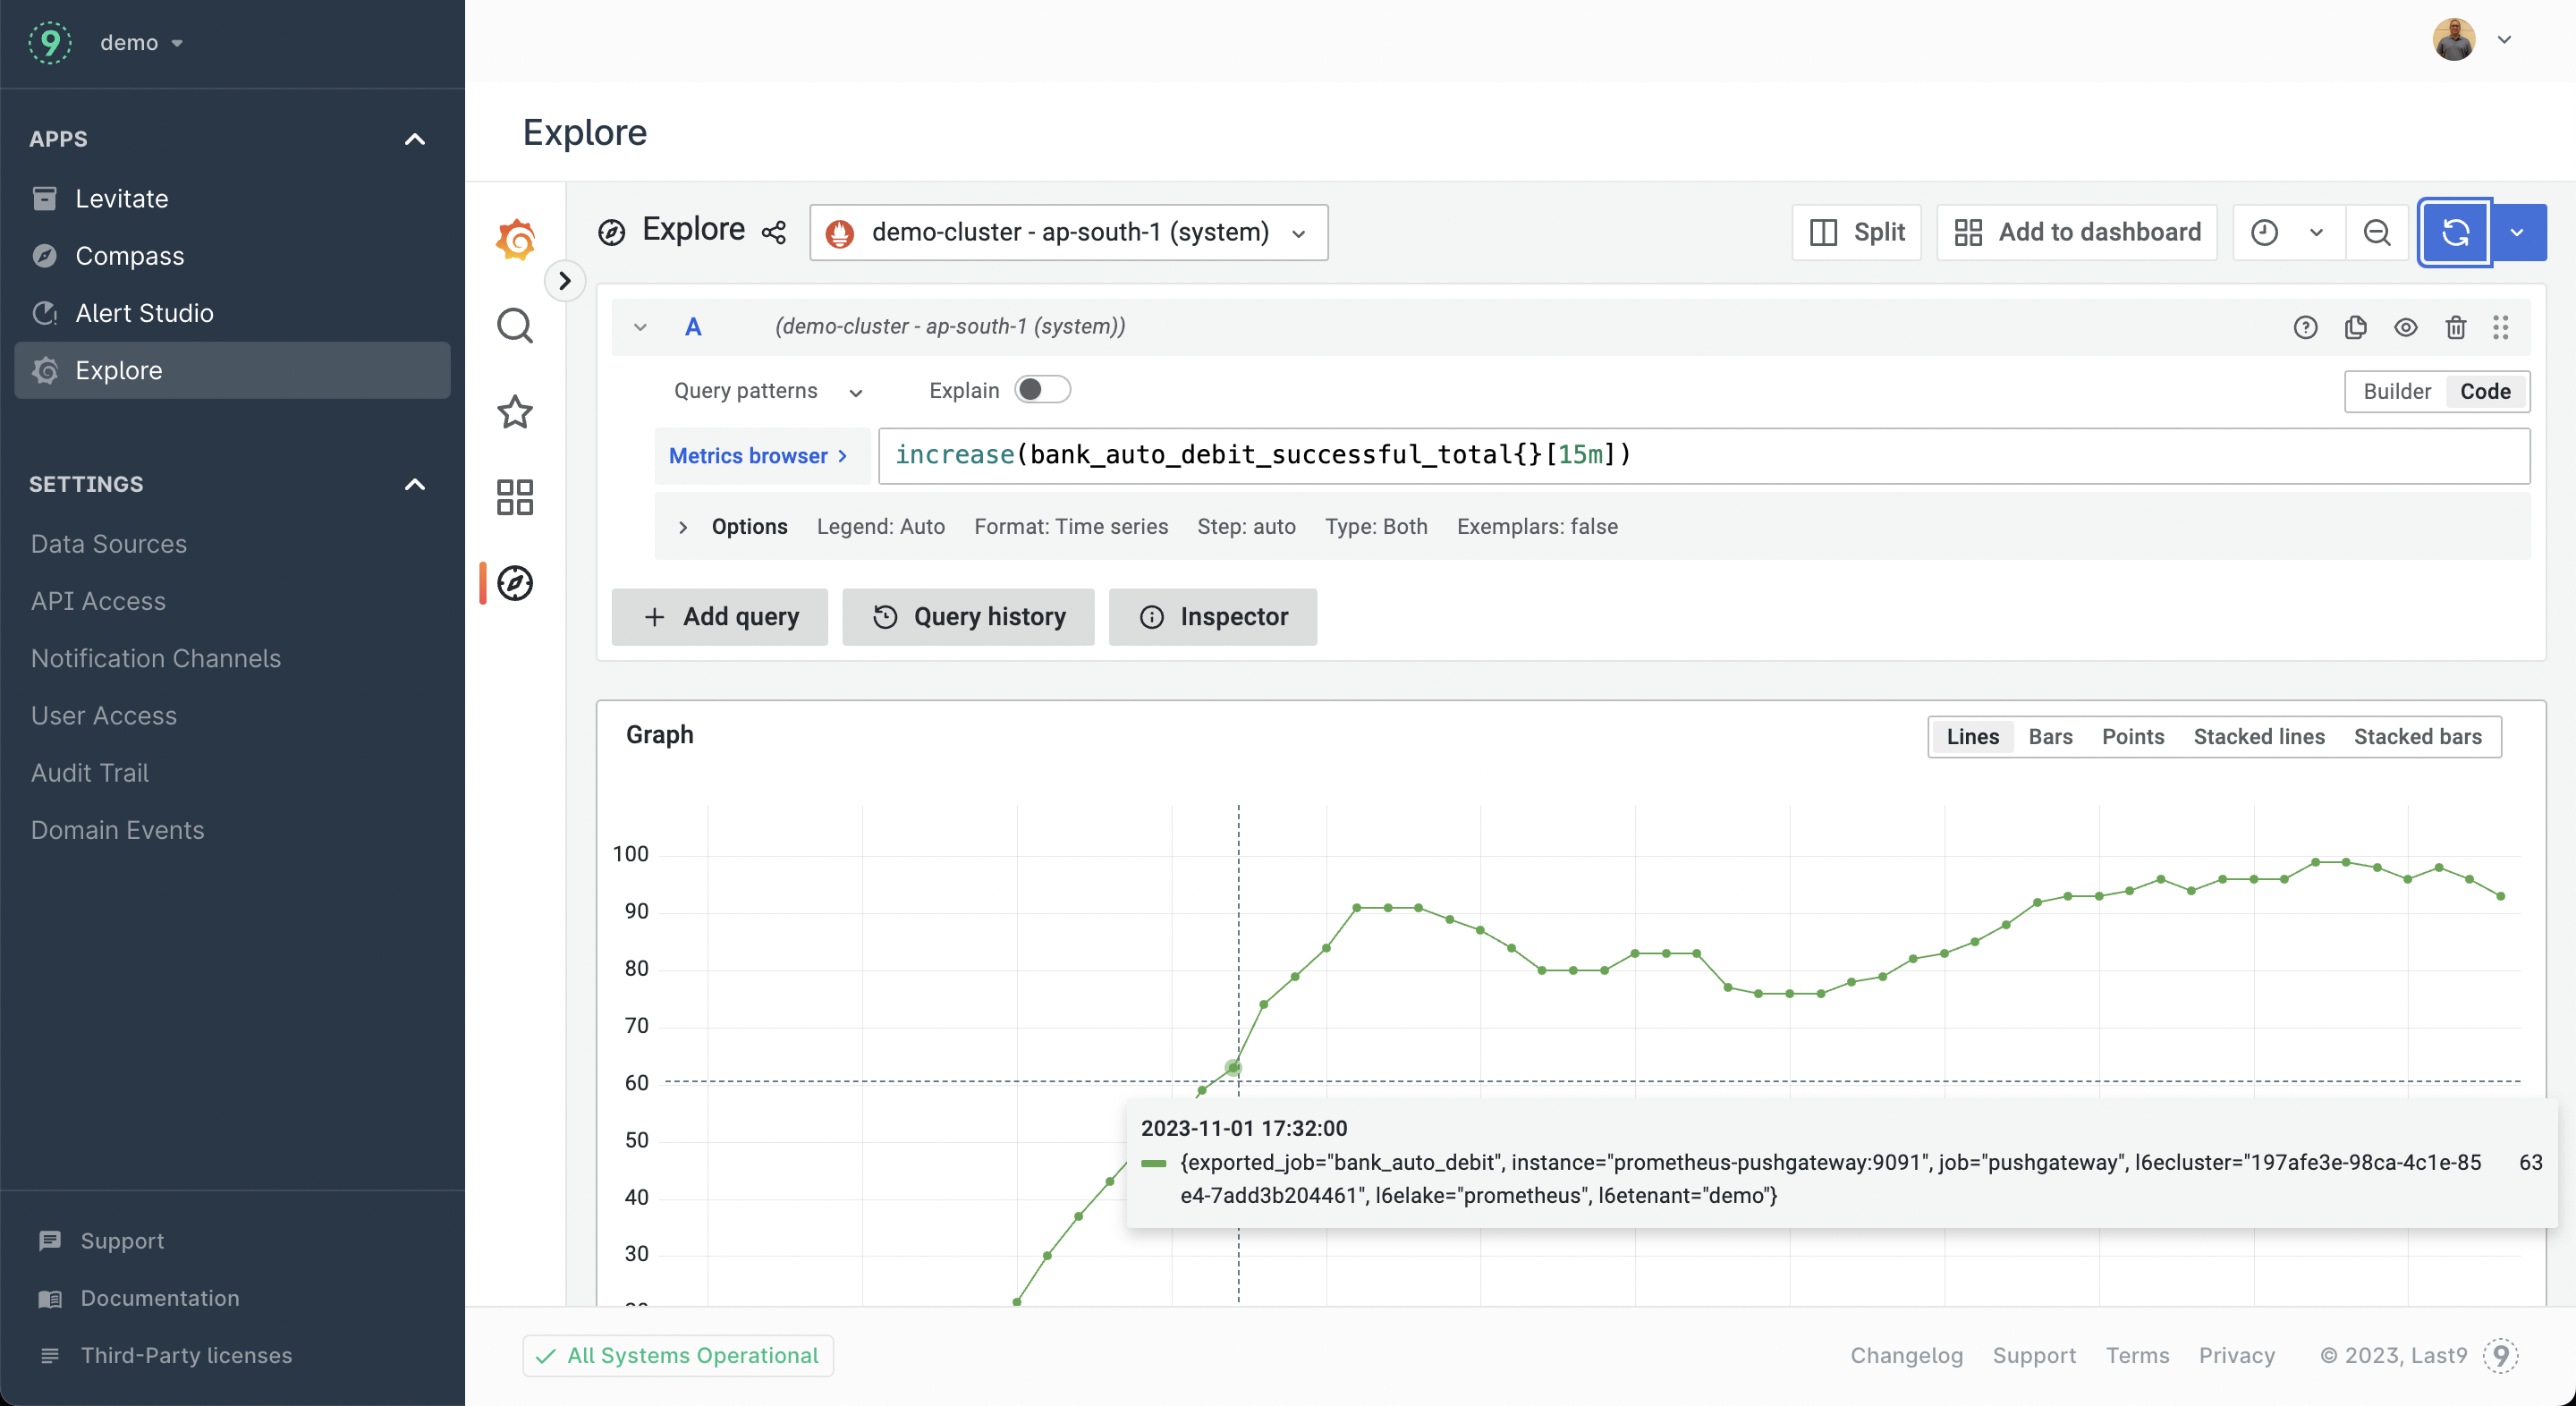This screenshot has width=2576, height=1406.
Task: Collapse the SETTINGS section
Action: click(x=414, y=484)
